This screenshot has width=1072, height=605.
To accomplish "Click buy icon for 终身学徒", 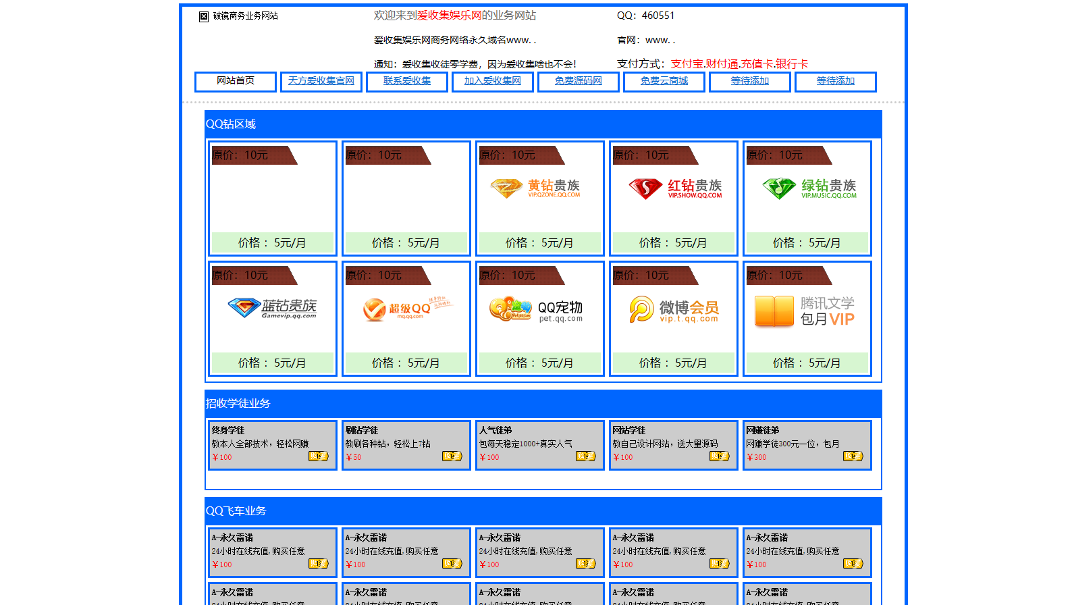I will coord(318,456).
